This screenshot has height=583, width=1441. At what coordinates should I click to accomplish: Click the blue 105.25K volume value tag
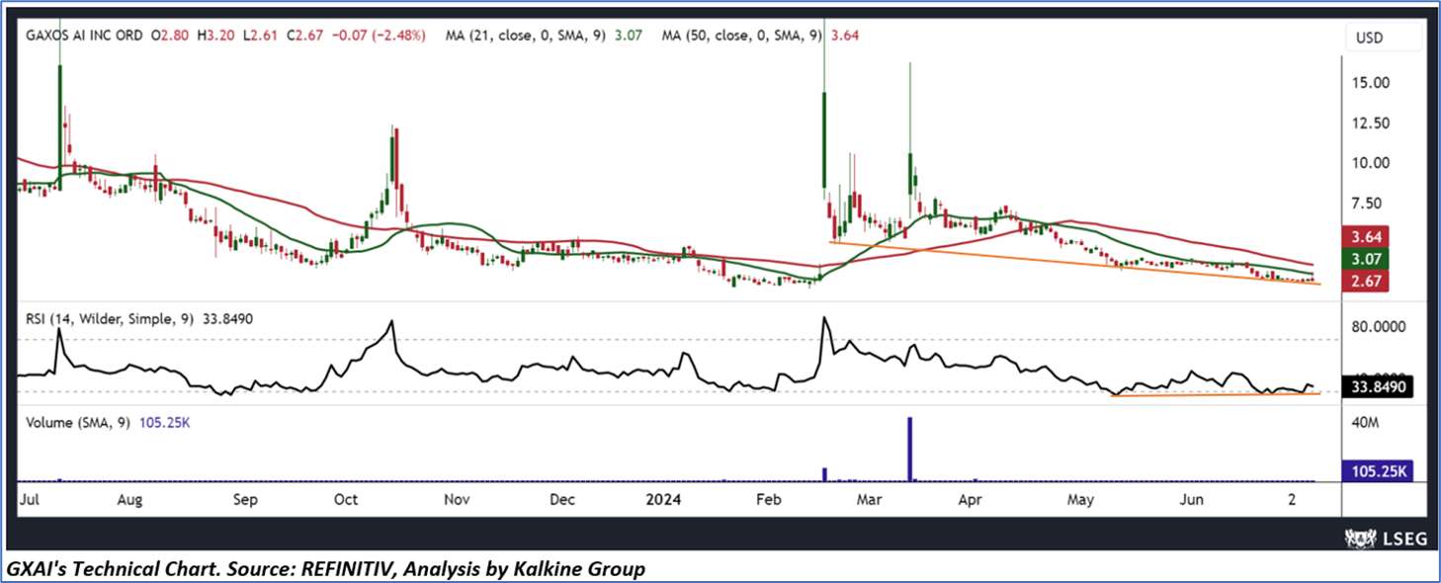pos(1378,472)
